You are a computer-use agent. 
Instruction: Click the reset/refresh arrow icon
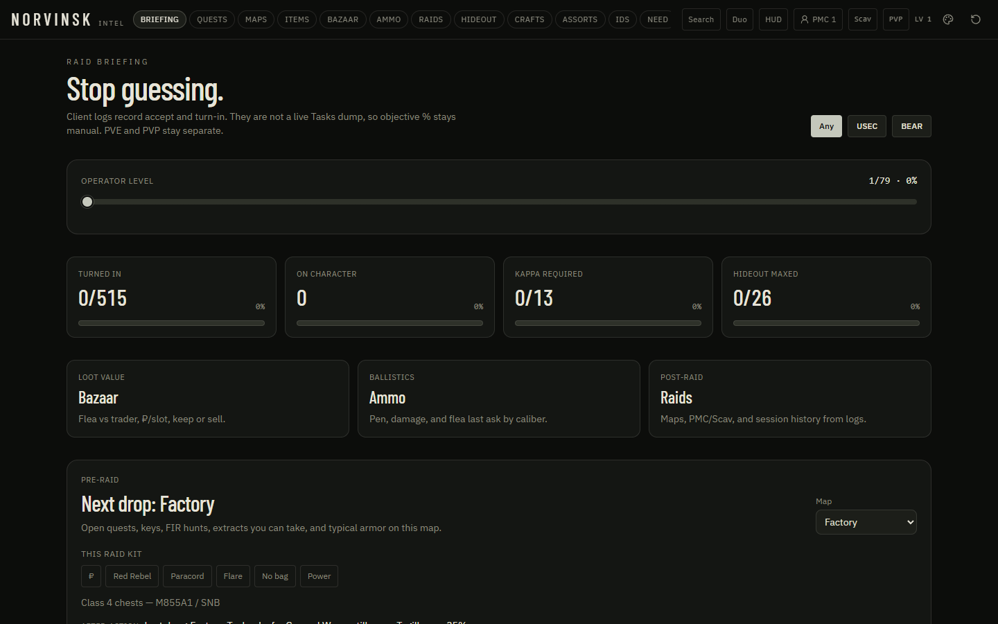click(x=976, y=19)
